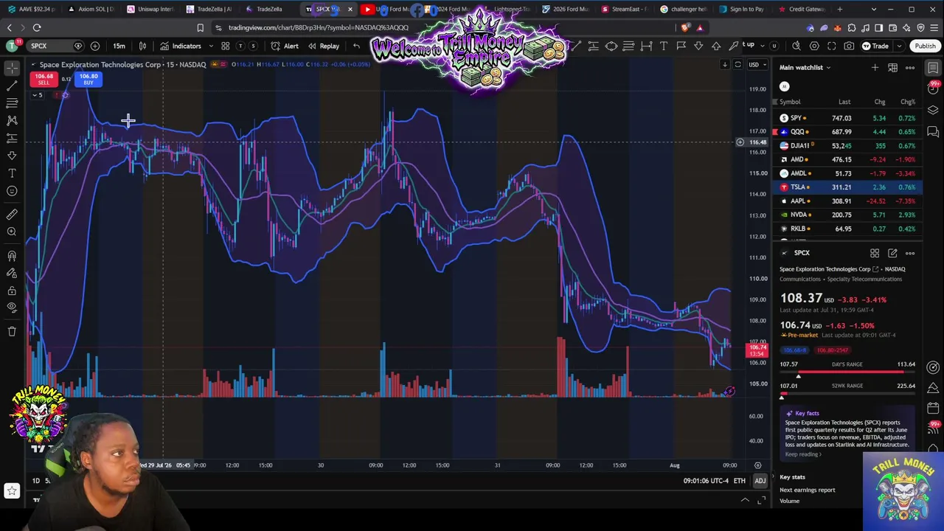Undo the last chart action
The height and width of the screenshot is (531, 944).
pos(356,46)
